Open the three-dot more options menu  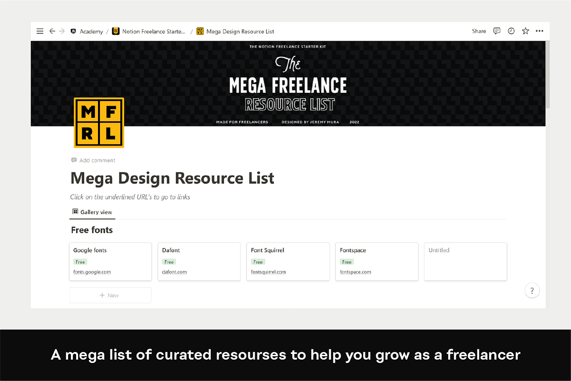539,31
